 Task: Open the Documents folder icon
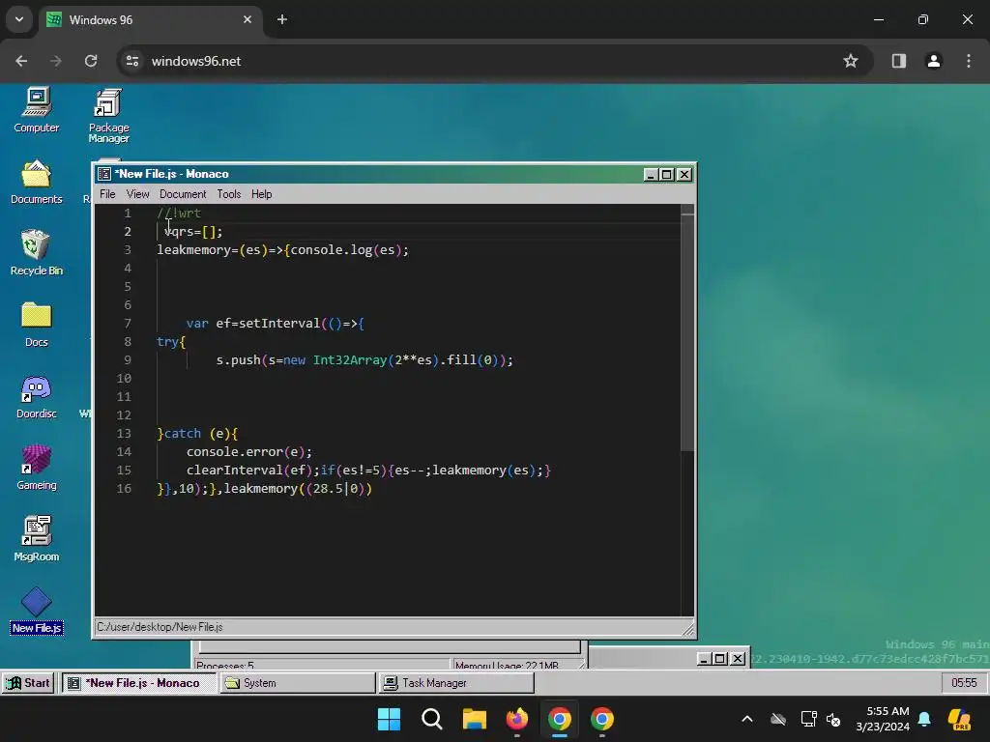[36, 182]
